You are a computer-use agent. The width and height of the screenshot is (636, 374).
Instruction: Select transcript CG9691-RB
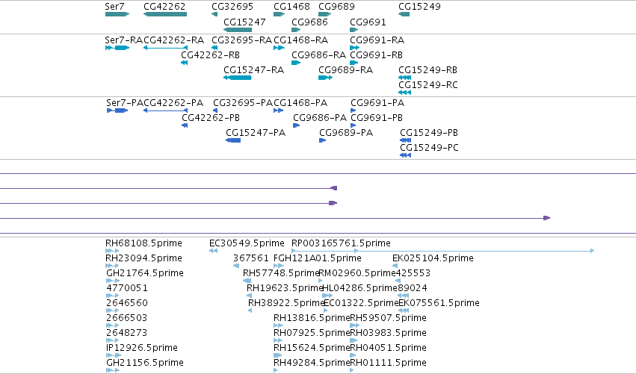pyautogui.click(x=354, y=63)
